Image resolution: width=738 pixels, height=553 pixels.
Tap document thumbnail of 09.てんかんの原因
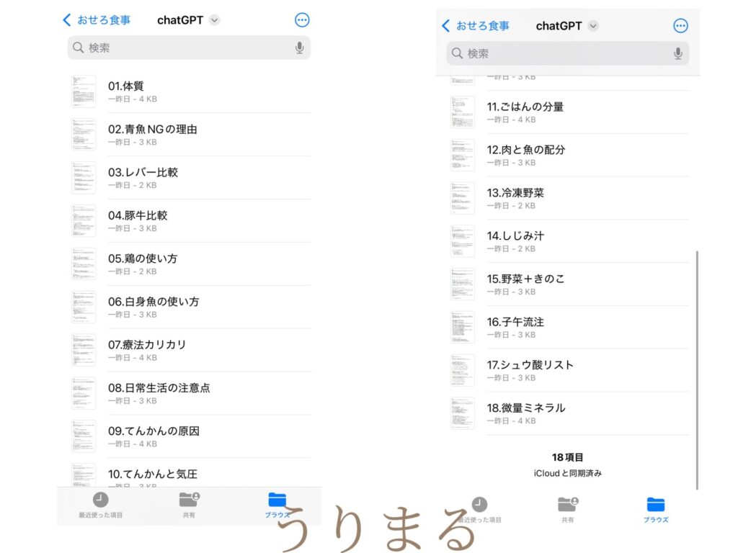[x=84, y=436]
